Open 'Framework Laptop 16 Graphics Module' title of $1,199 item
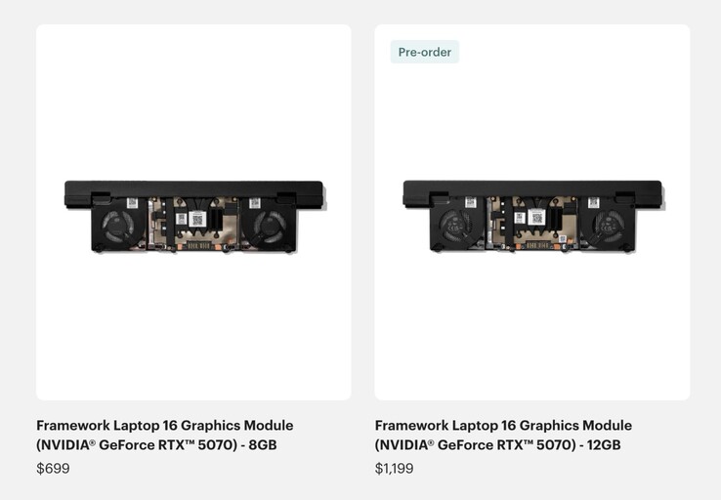721x500 pixels. tap(503, 425)
